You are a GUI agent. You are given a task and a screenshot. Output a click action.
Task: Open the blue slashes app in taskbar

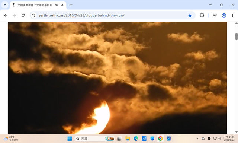[144, 139]
